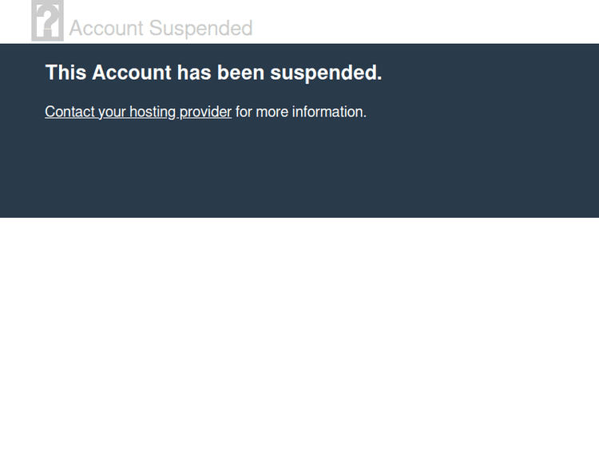599x449 pixels.
Task: Click the word "provider" in the link
Action: (x=205, y=112)
